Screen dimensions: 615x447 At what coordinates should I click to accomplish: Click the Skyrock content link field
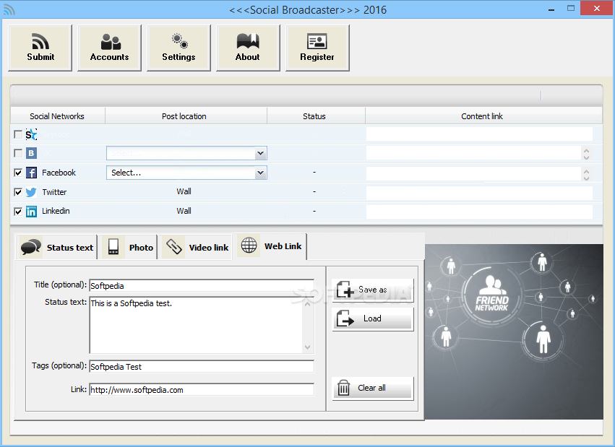pyautogui.click(x=479, y=134)
